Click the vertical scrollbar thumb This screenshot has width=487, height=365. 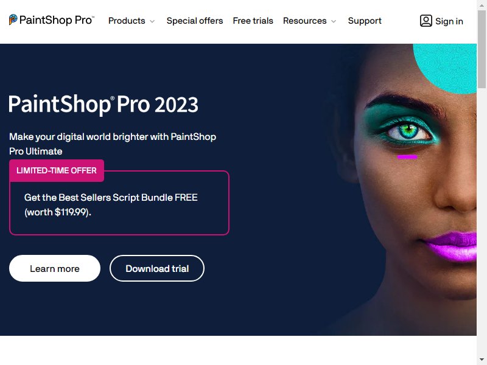(482, 49)
